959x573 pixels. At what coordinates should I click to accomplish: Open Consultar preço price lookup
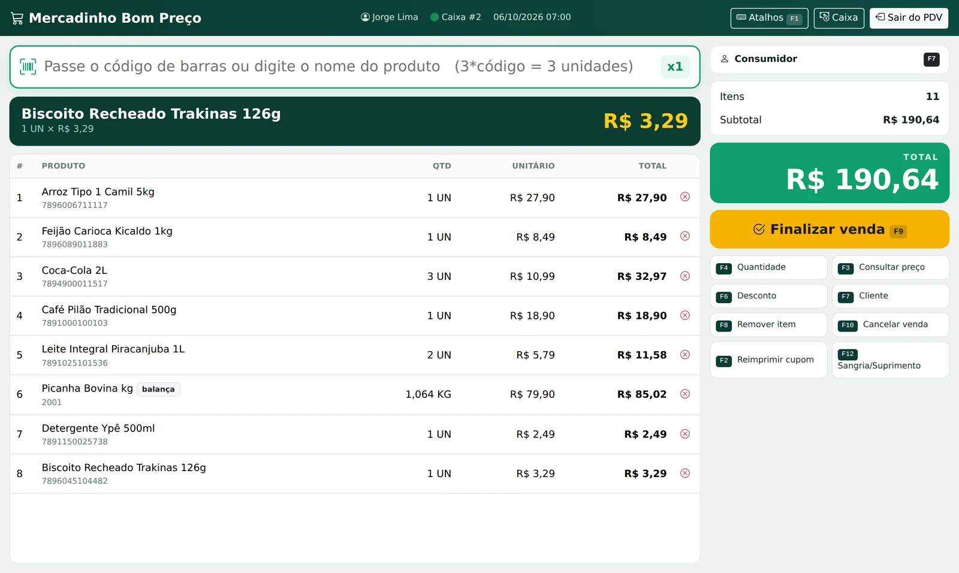click(890, 267)
